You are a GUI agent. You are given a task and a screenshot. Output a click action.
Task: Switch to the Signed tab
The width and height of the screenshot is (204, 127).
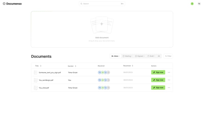pos(139,56)
